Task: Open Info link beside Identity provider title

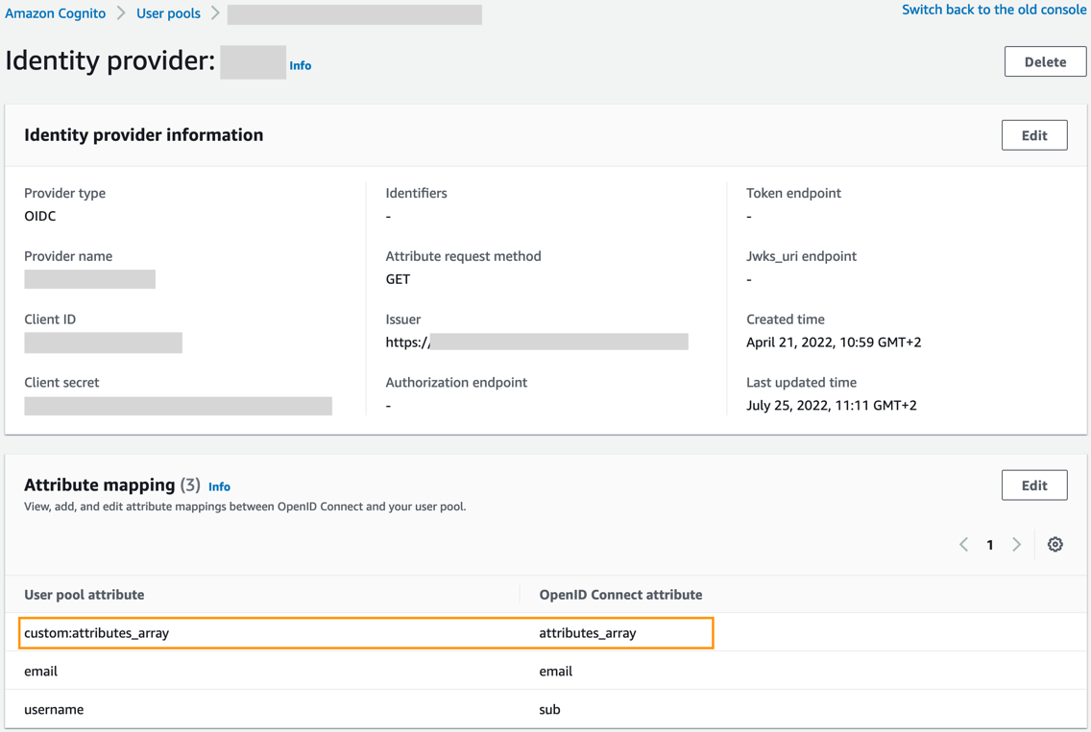Action: pyautogui.click(x=301, y=65)
